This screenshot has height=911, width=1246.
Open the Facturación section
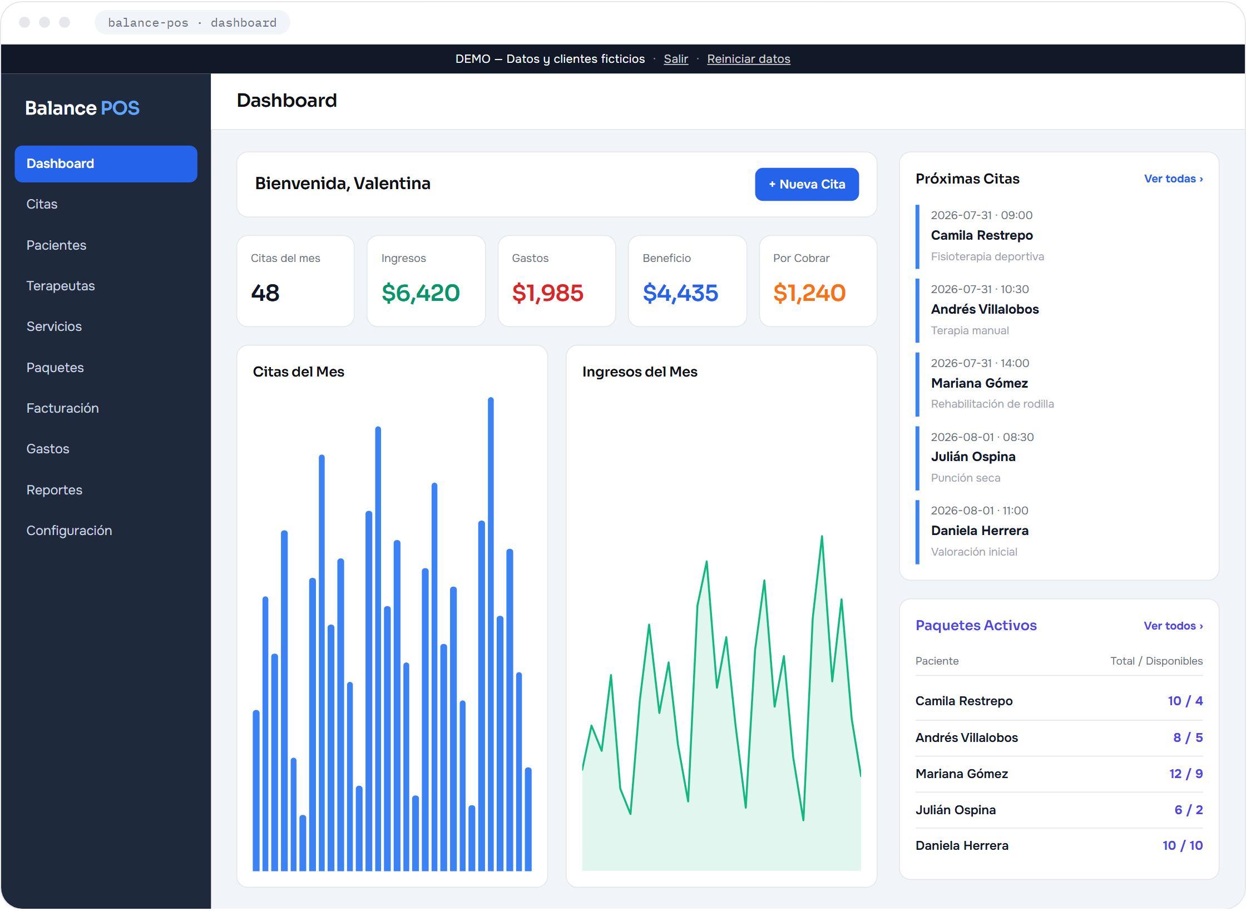tap(106, 408)
